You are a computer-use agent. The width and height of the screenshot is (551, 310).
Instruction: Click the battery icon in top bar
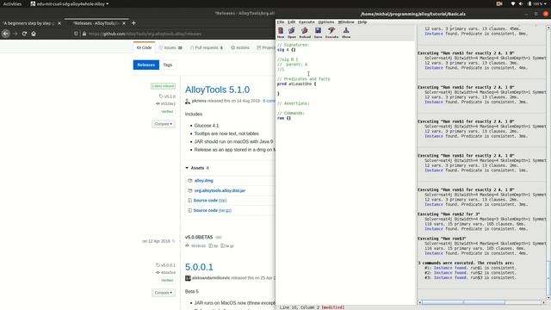click(529, 3)
